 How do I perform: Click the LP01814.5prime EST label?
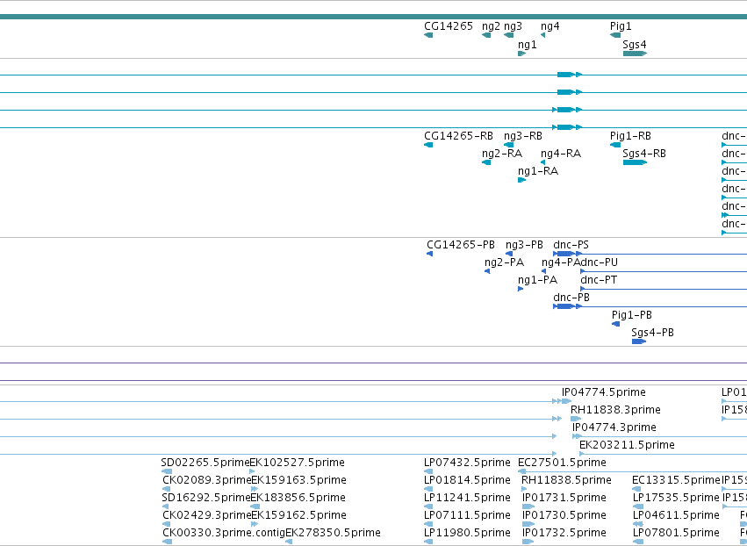pos(467,480)
